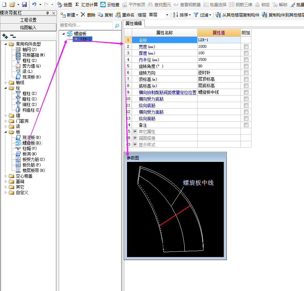Pin the 模块导航栏 panel
This screenshot has height=291, width=304.
[47, 13]
